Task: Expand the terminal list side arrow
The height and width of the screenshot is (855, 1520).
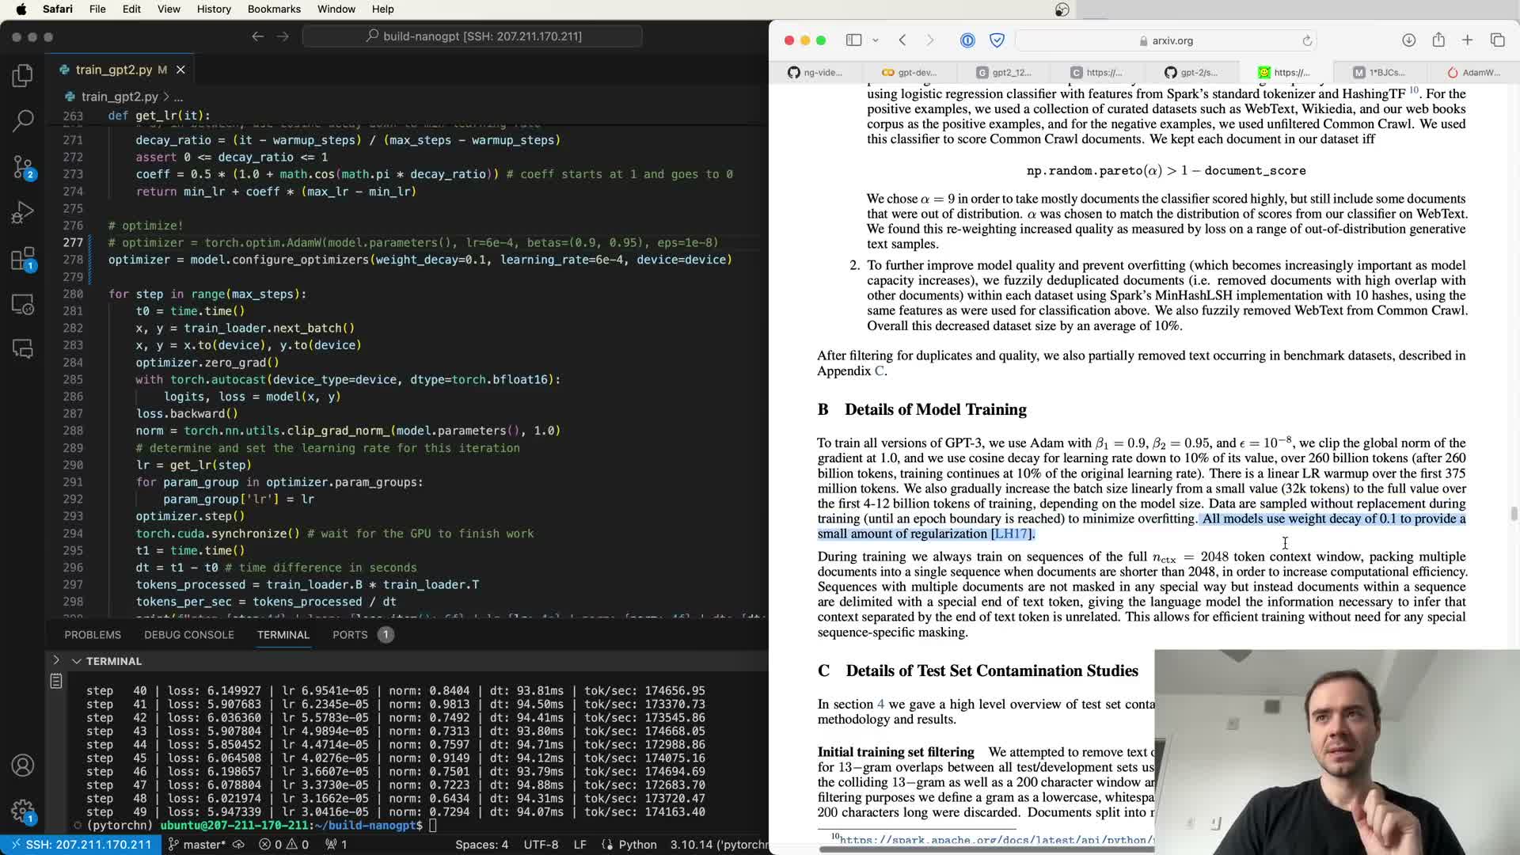Action: point(55,660)
